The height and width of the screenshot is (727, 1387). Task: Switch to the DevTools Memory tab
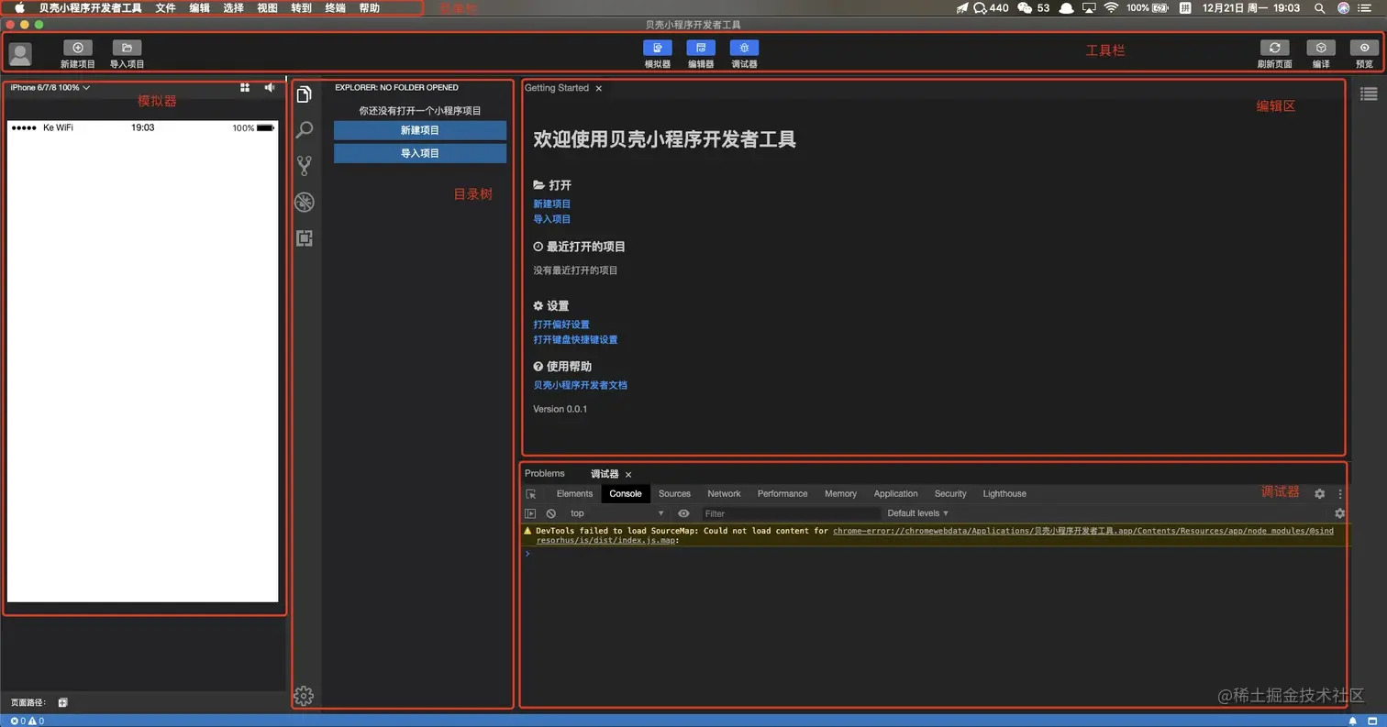[x=840, y=493]
